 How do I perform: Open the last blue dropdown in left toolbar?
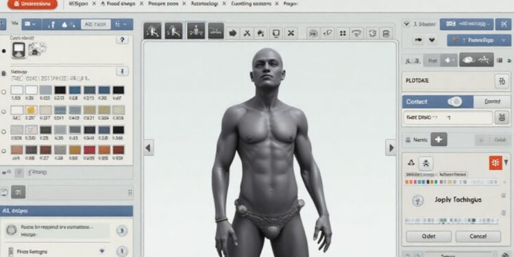(122, 24)
